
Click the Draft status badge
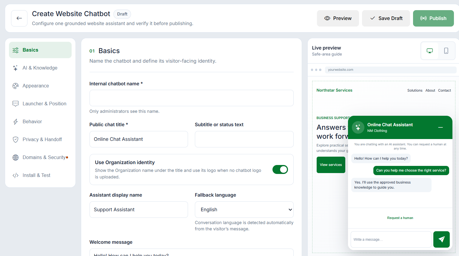[122, 14]
